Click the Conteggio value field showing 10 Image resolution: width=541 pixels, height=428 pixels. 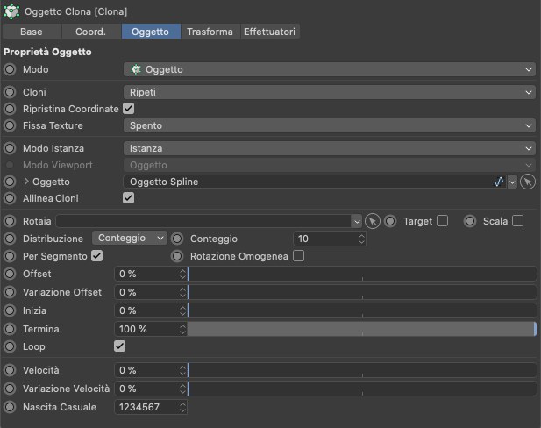pos(330,239)
